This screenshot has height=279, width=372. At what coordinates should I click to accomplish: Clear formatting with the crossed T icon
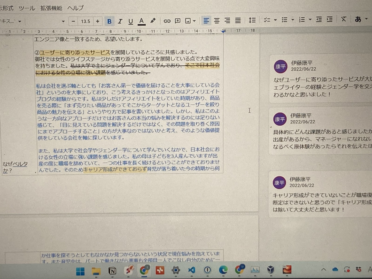[344, 19]
